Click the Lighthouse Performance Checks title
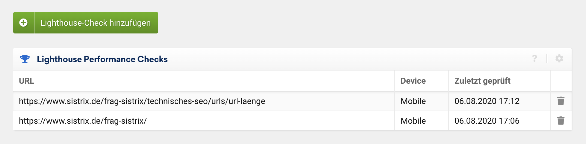Image resolution: width=586 pixels, height=144 pixels. [x=102, y=59]
